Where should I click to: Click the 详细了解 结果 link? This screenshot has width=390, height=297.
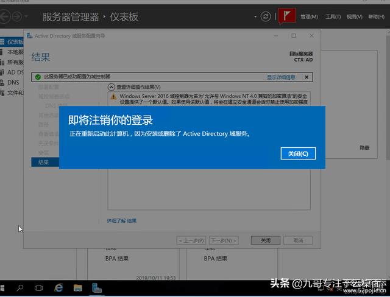(x=122, y=221)
